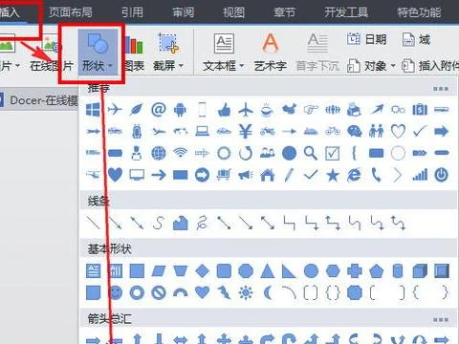This screenshot has width=459, height=344.
Task: Select the @ symbol shape
Action: (159, 110)
